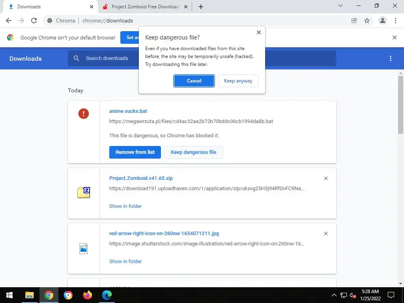Open the anime sucks.bat file name link
This screenshot has width=404, height=303.
coord(128,111)
